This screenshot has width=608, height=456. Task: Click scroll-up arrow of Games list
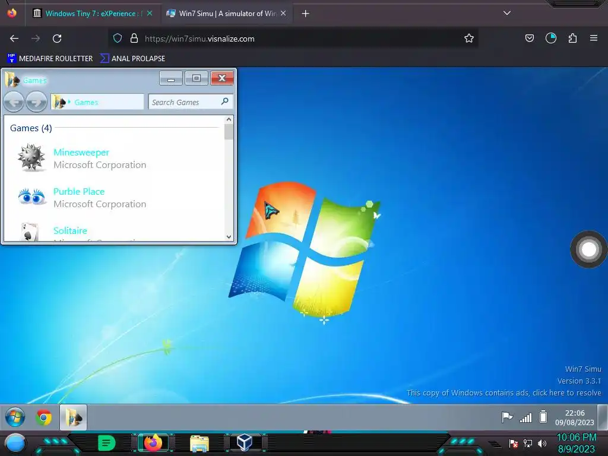tap(229, 119)
